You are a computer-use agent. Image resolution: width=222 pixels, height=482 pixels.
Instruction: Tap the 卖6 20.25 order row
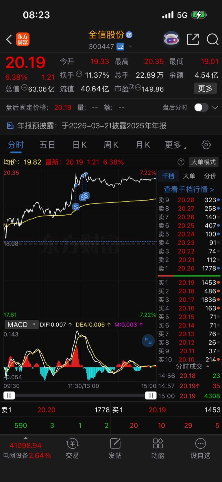tap(189, 225)
